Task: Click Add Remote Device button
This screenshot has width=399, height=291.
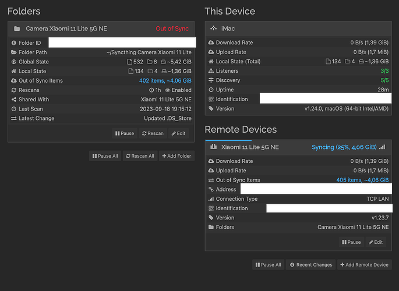Action: [x=365, y=265]
